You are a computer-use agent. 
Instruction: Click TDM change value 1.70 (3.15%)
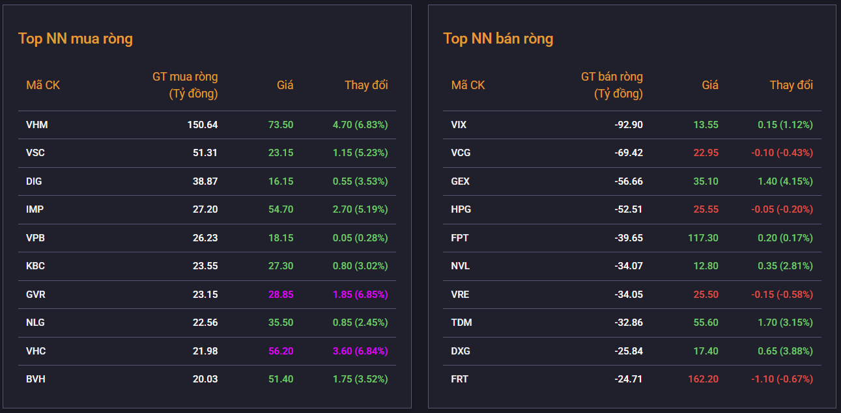click(x=785, y=323)
